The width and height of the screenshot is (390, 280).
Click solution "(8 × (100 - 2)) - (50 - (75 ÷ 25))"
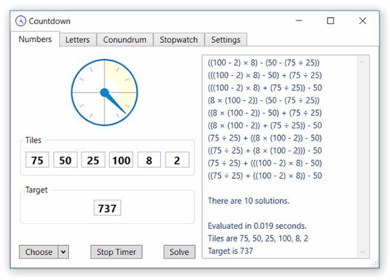point(264,100)
